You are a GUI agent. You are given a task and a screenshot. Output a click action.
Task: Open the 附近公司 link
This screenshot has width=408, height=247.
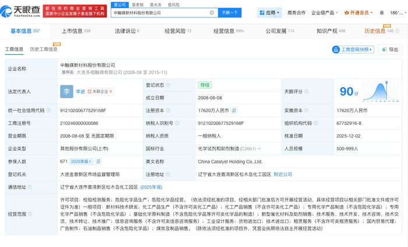283,174
